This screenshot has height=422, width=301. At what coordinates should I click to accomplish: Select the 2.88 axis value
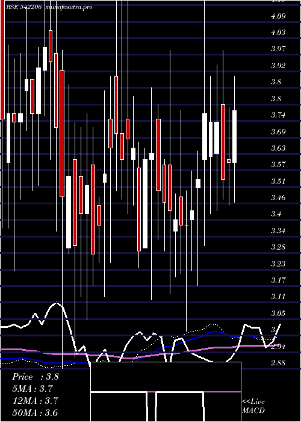[x=278, y=363]
